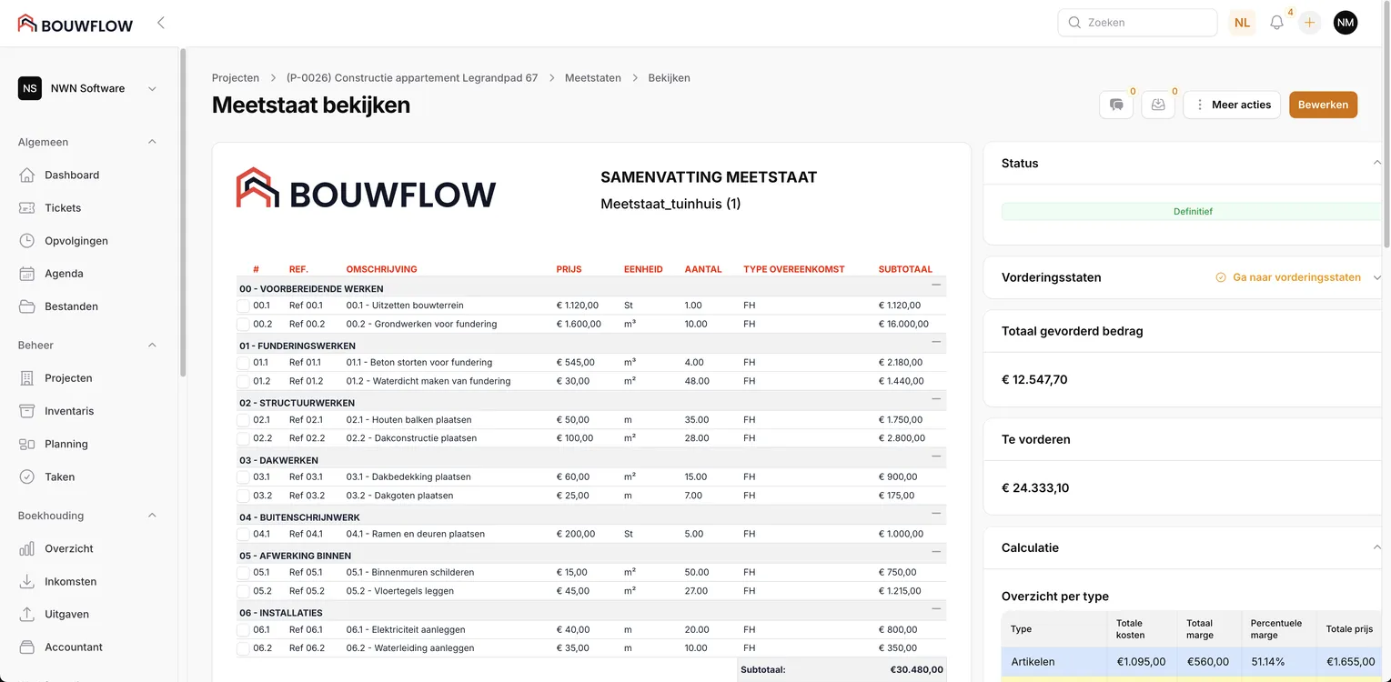This screenshot has height=682, width=1391.
Task: Tick the checkbox for row 02.2
Action: tap(243, 438)
